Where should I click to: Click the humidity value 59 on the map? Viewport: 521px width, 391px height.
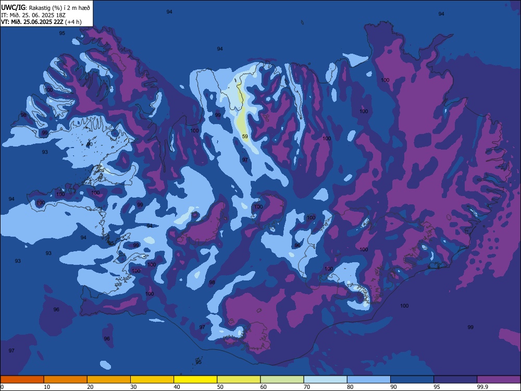click(x=245, y=136)
